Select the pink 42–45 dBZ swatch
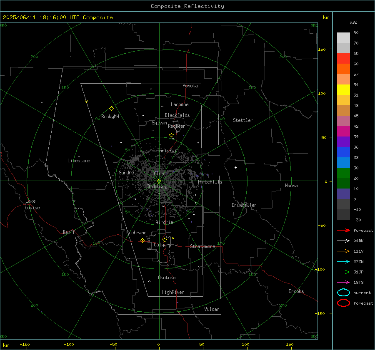The height and width of the screenshot is (350, 375). (343, 121)
